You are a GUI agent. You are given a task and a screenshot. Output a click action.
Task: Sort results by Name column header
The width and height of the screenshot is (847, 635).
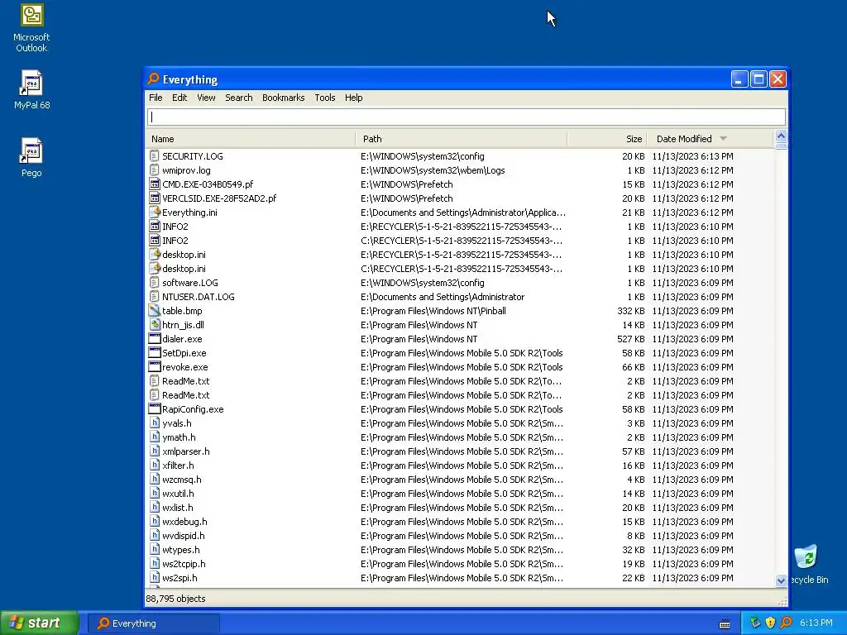[x=251, y=139]
